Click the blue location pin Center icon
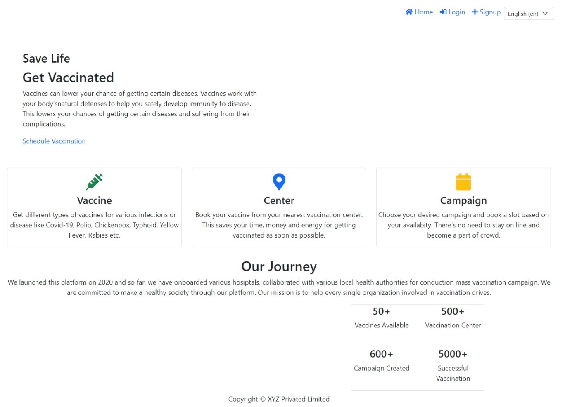 coord(279,181)
